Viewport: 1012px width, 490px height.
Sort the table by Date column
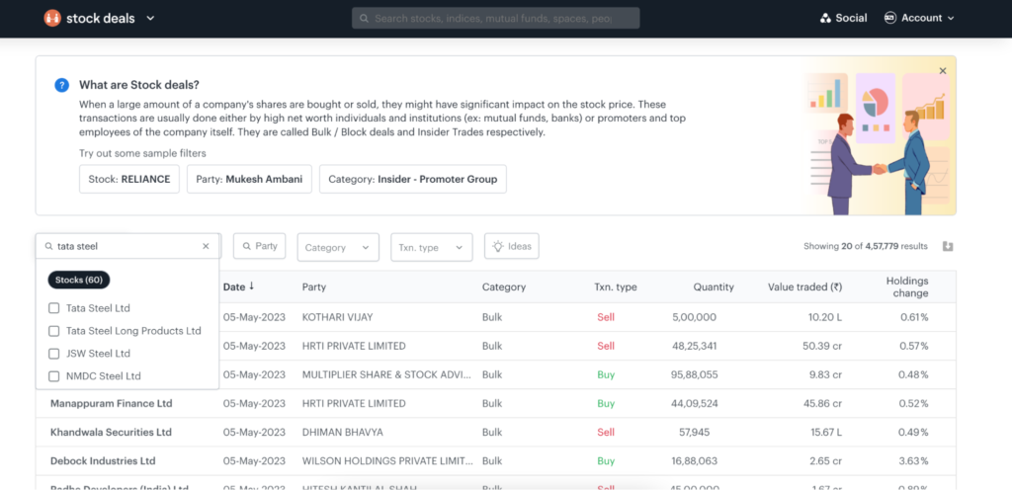pos(238,287)
